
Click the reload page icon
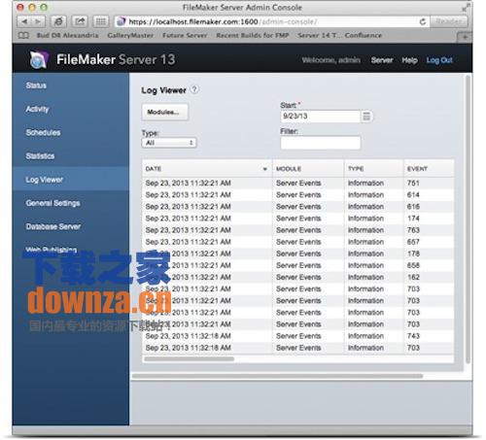[x=423, y=21]
